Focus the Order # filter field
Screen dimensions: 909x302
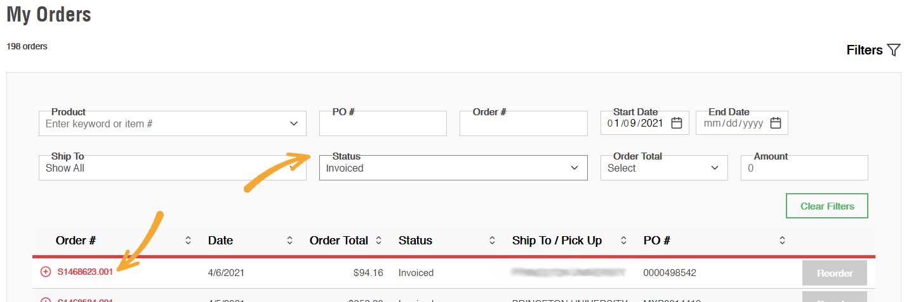point(523,125)
